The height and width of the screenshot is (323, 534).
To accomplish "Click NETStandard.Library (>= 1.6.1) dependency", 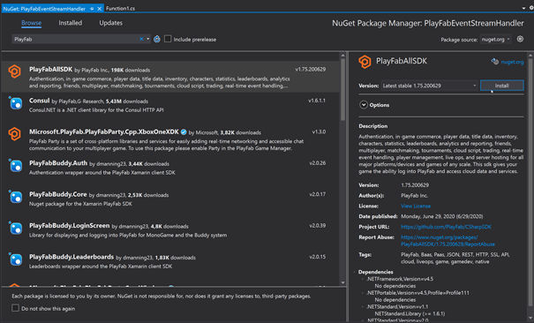I will point(410,313).
